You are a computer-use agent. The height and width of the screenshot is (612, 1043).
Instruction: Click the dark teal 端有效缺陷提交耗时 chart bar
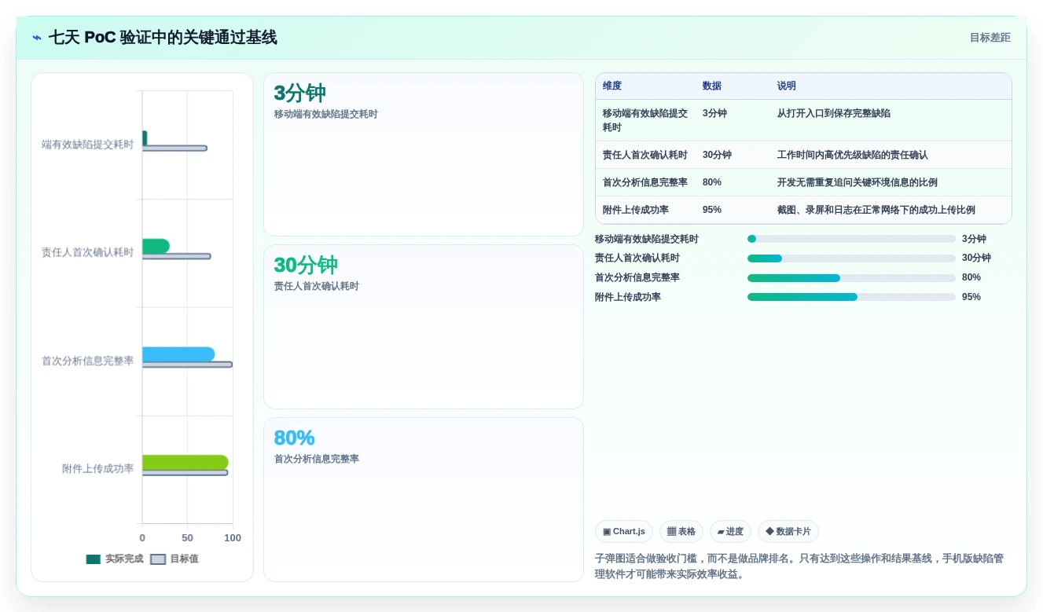click(145, 138)
